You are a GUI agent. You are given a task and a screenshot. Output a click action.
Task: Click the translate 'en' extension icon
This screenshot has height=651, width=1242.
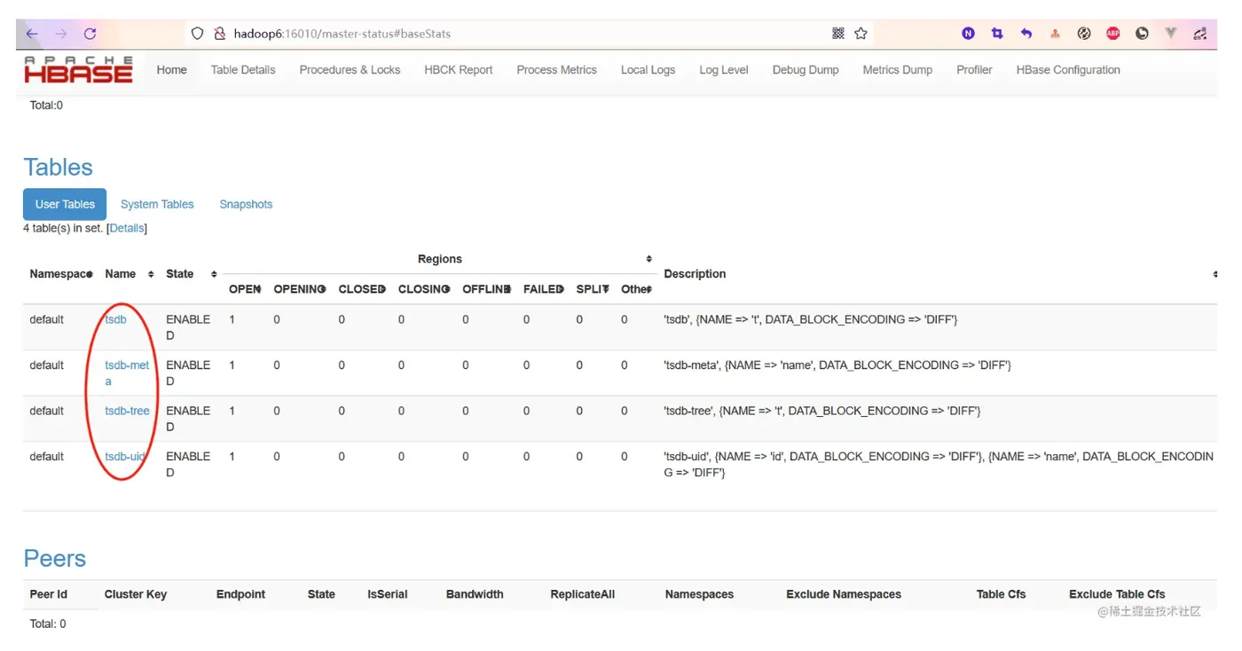1200,34
